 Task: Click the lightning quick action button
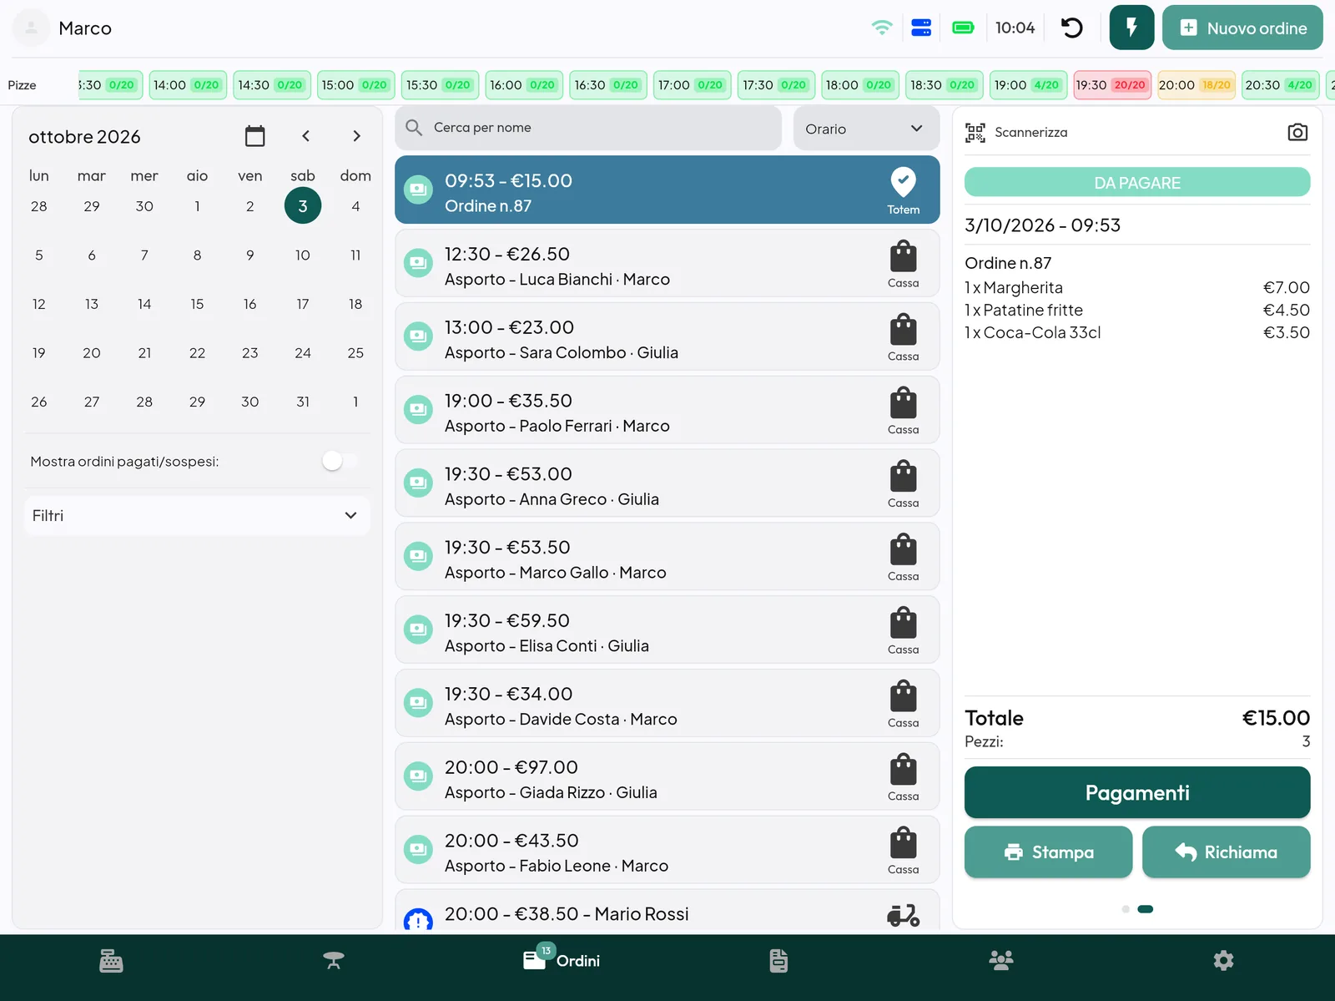(1132, 28)
